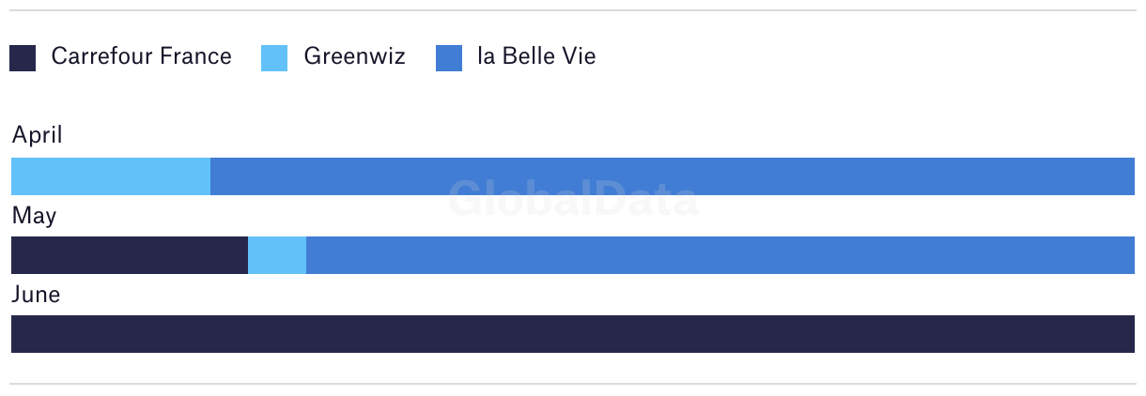The height and width of the screenshot is (396, 1146).
Task: Select Greenwiz segment in April bar
Action: coord(111,176)
